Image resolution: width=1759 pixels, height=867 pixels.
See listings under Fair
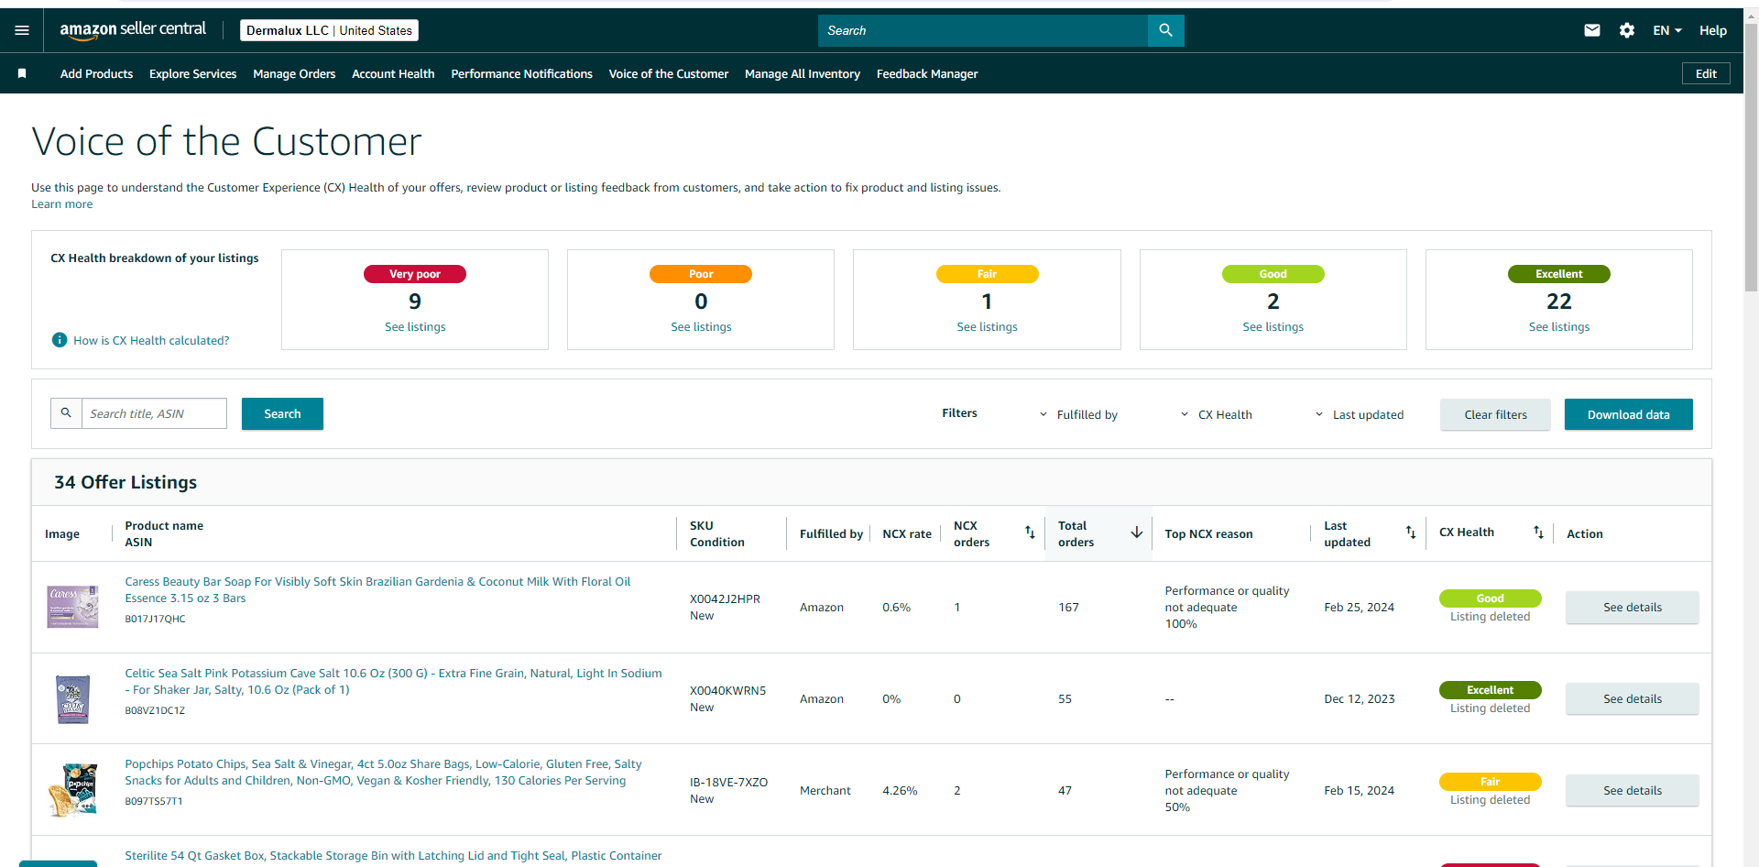pyautogui.click(x=987, y=326)
